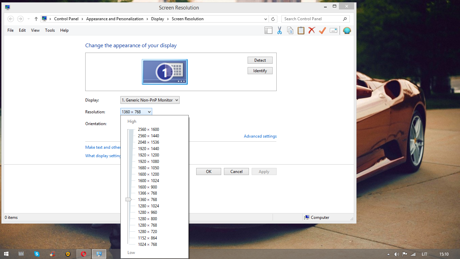460x259 pixels.
Task: Collapse the Resolution dropdown 1360 × 768
Action: 136,112
